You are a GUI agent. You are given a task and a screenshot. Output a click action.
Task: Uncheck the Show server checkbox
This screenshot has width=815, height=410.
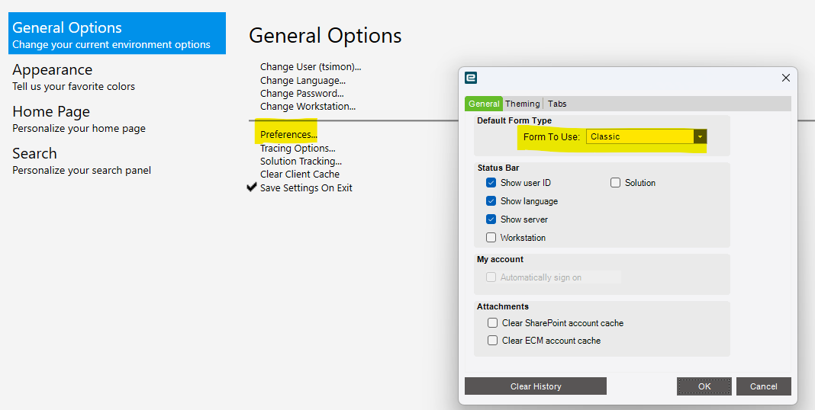pyautogui.click(x=491, y=219)
